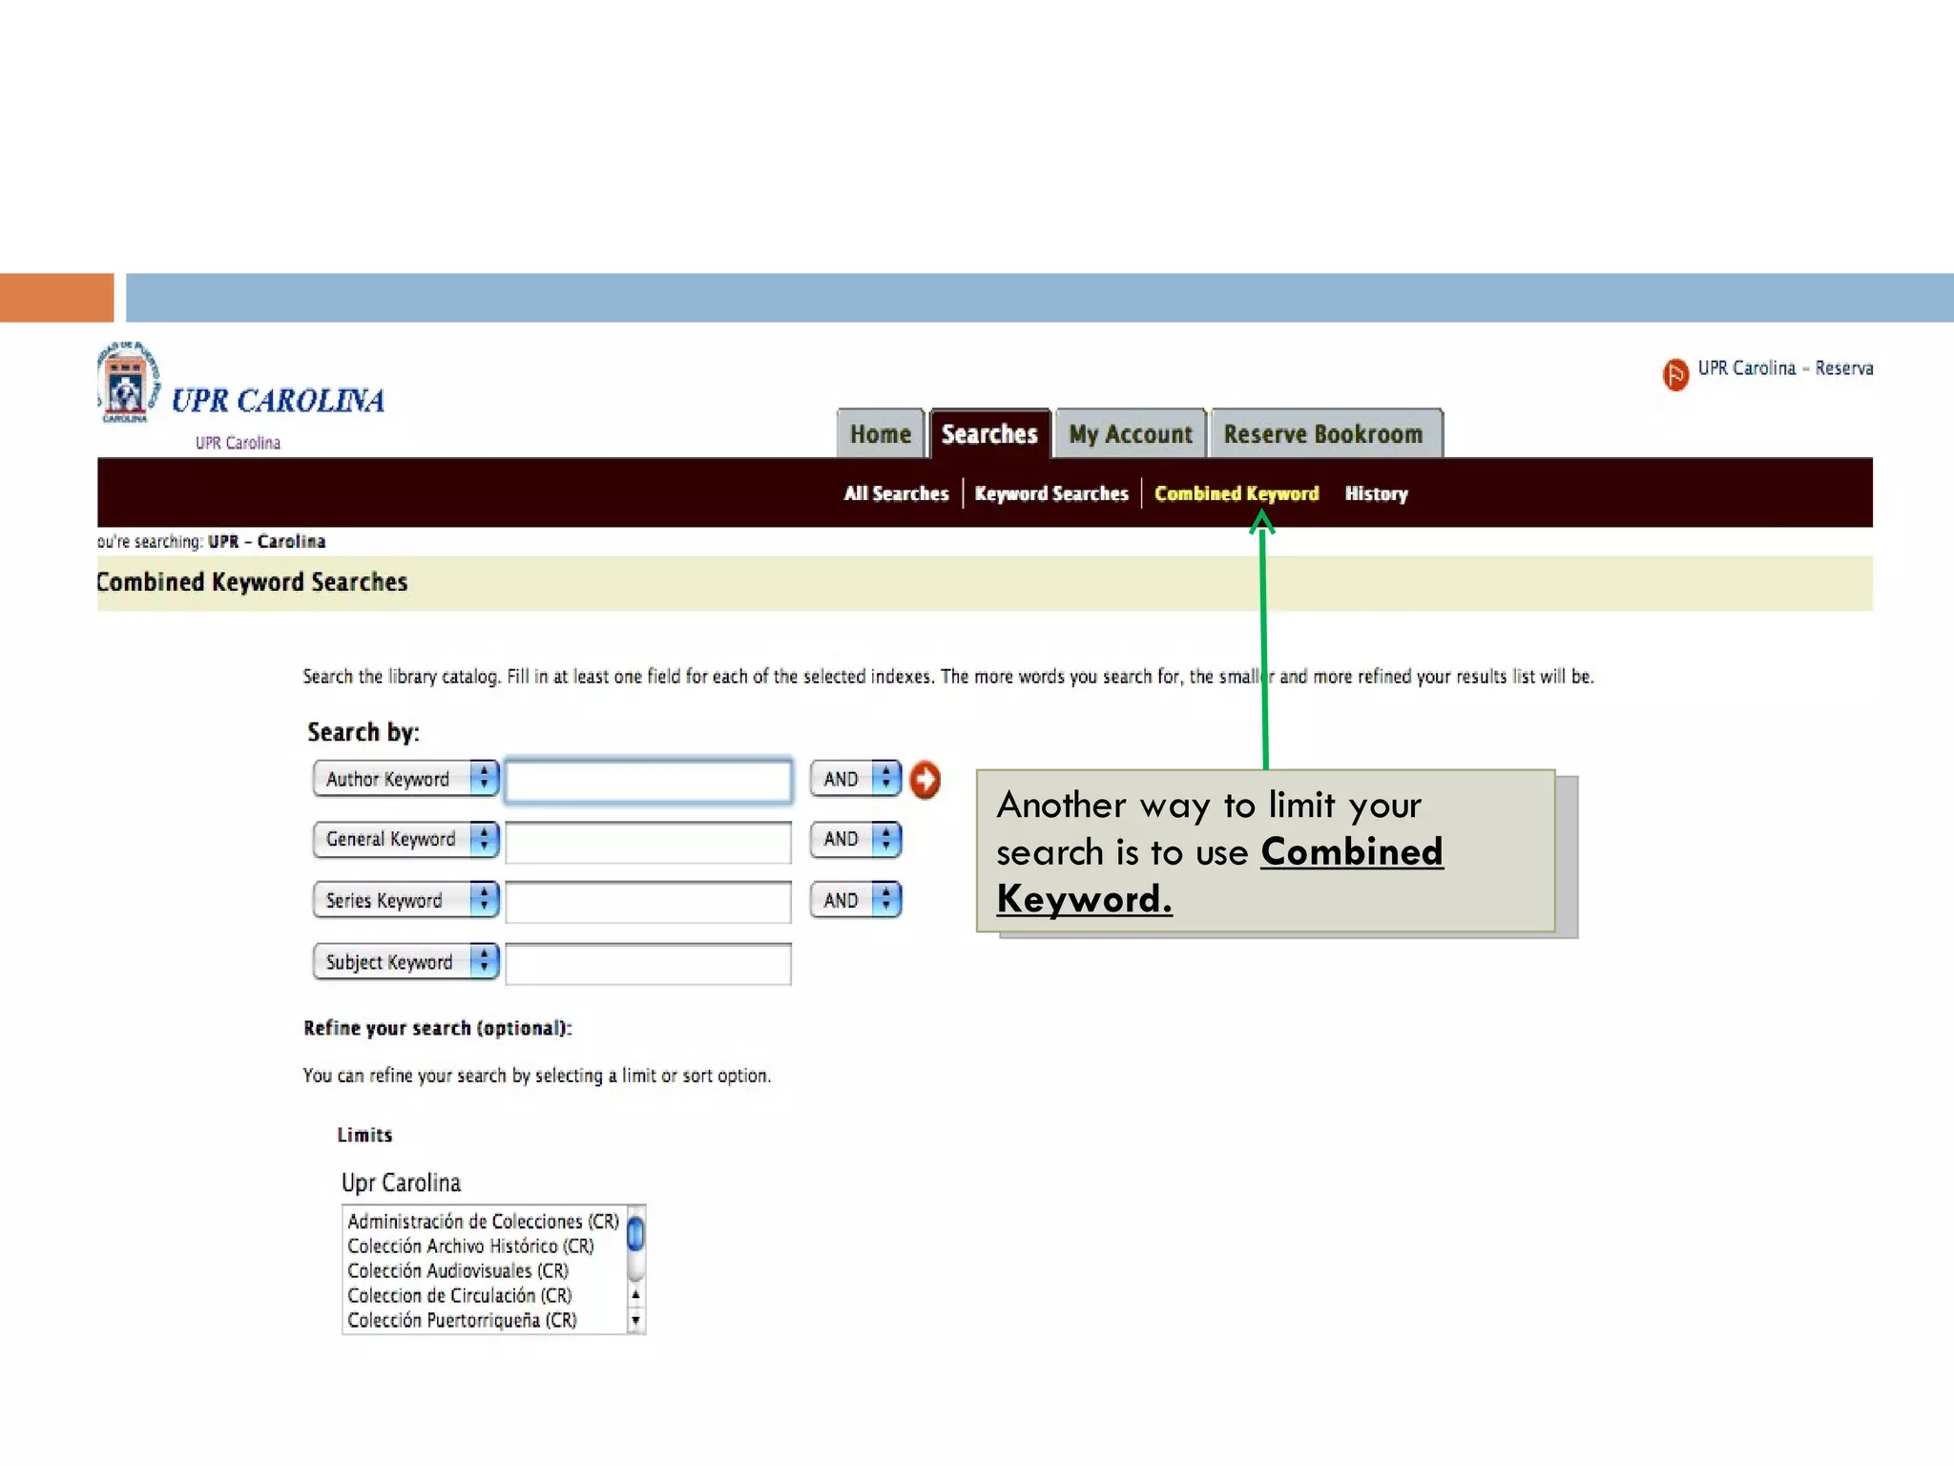Select Colección Audiovisuales (CR) limit
This screenshot has width=1954, height=1466.
click(x=458, y=1271)
